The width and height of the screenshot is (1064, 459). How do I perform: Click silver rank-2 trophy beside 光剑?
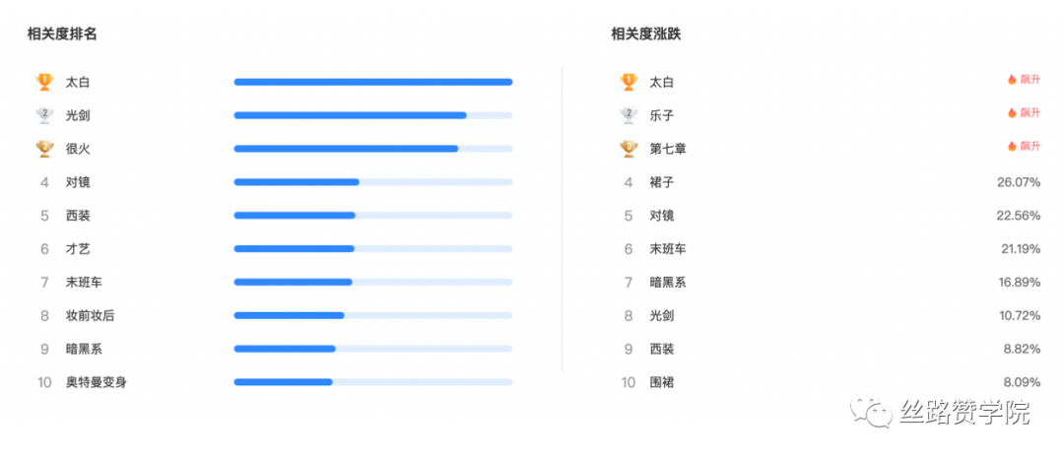(x=44, y=115)
